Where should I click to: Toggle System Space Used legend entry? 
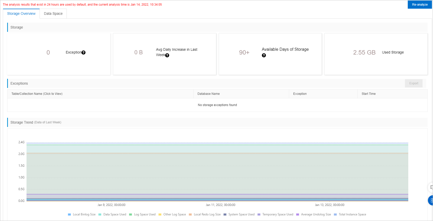239,214
